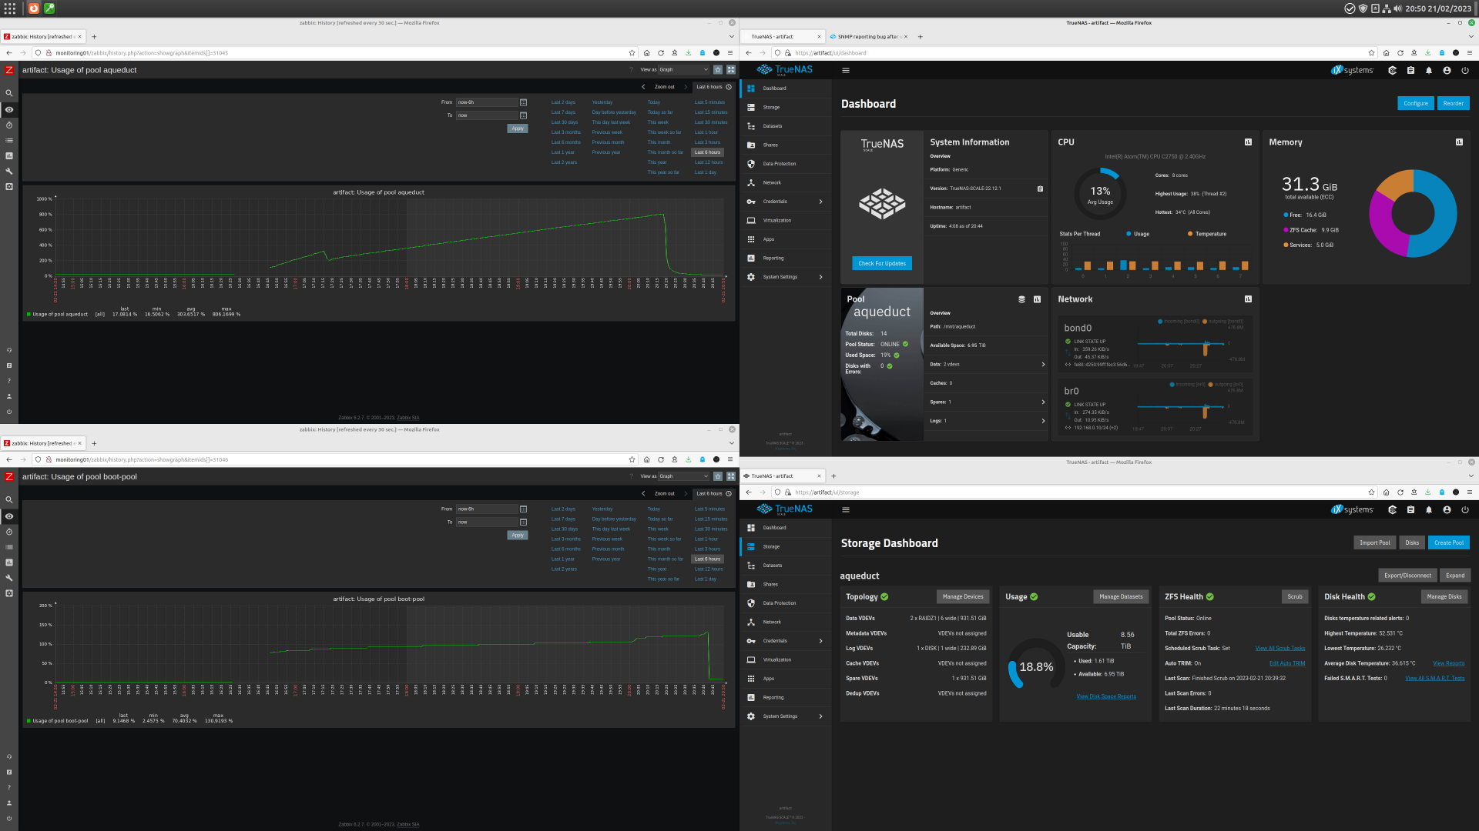Click green legend swatch for pool boot-pool
The image size is (1479, 831).
click(x=29, y=722)
